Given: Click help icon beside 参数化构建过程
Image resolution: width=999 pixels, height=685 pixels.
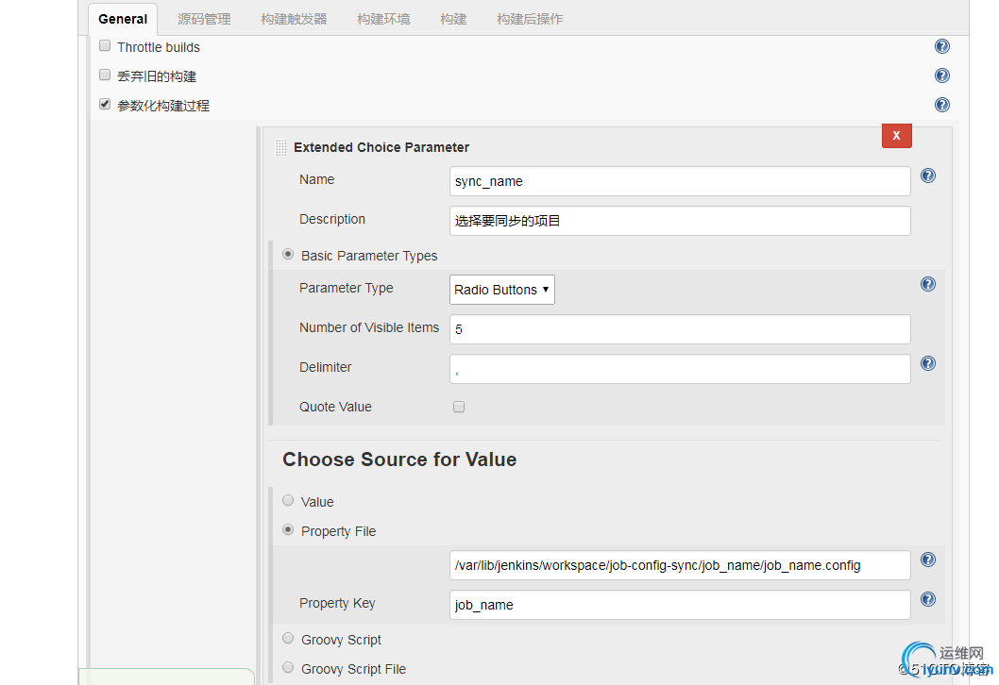Looking at the screenshot, I should [941, 105].
